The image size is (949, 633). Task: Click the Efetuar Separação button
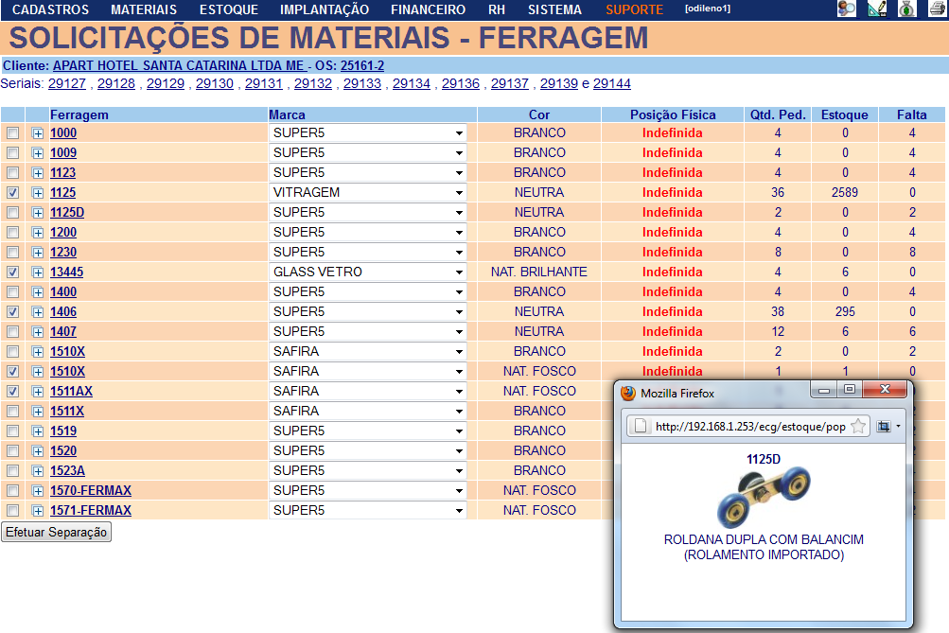57,533
